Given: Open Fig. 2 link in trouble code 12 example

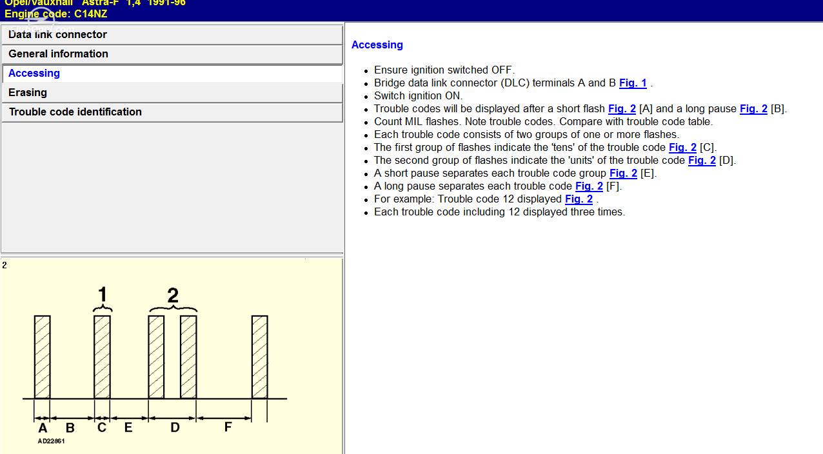Looking at the screenshot, I should tap(579, 199).
